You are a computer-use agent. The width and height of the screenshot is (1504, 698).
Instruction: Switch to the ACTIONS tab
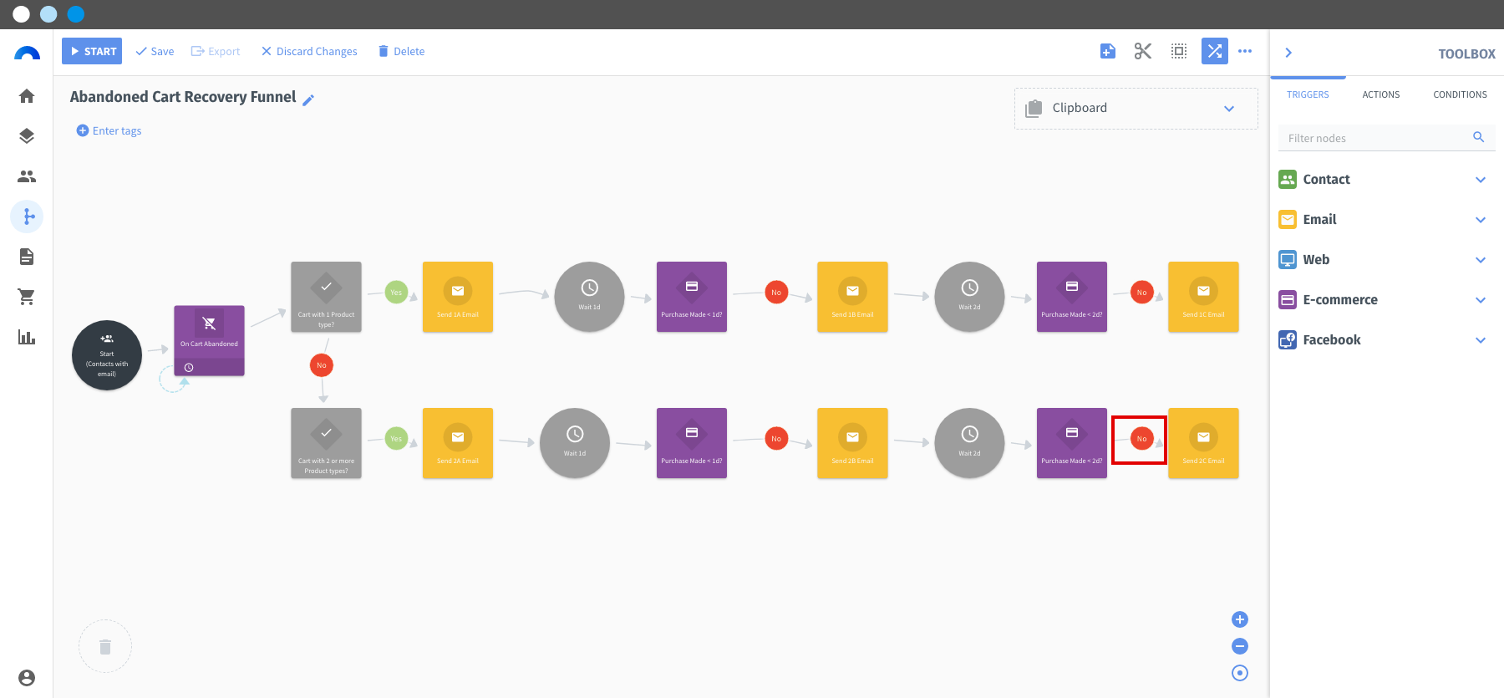tap(1381, 94)
